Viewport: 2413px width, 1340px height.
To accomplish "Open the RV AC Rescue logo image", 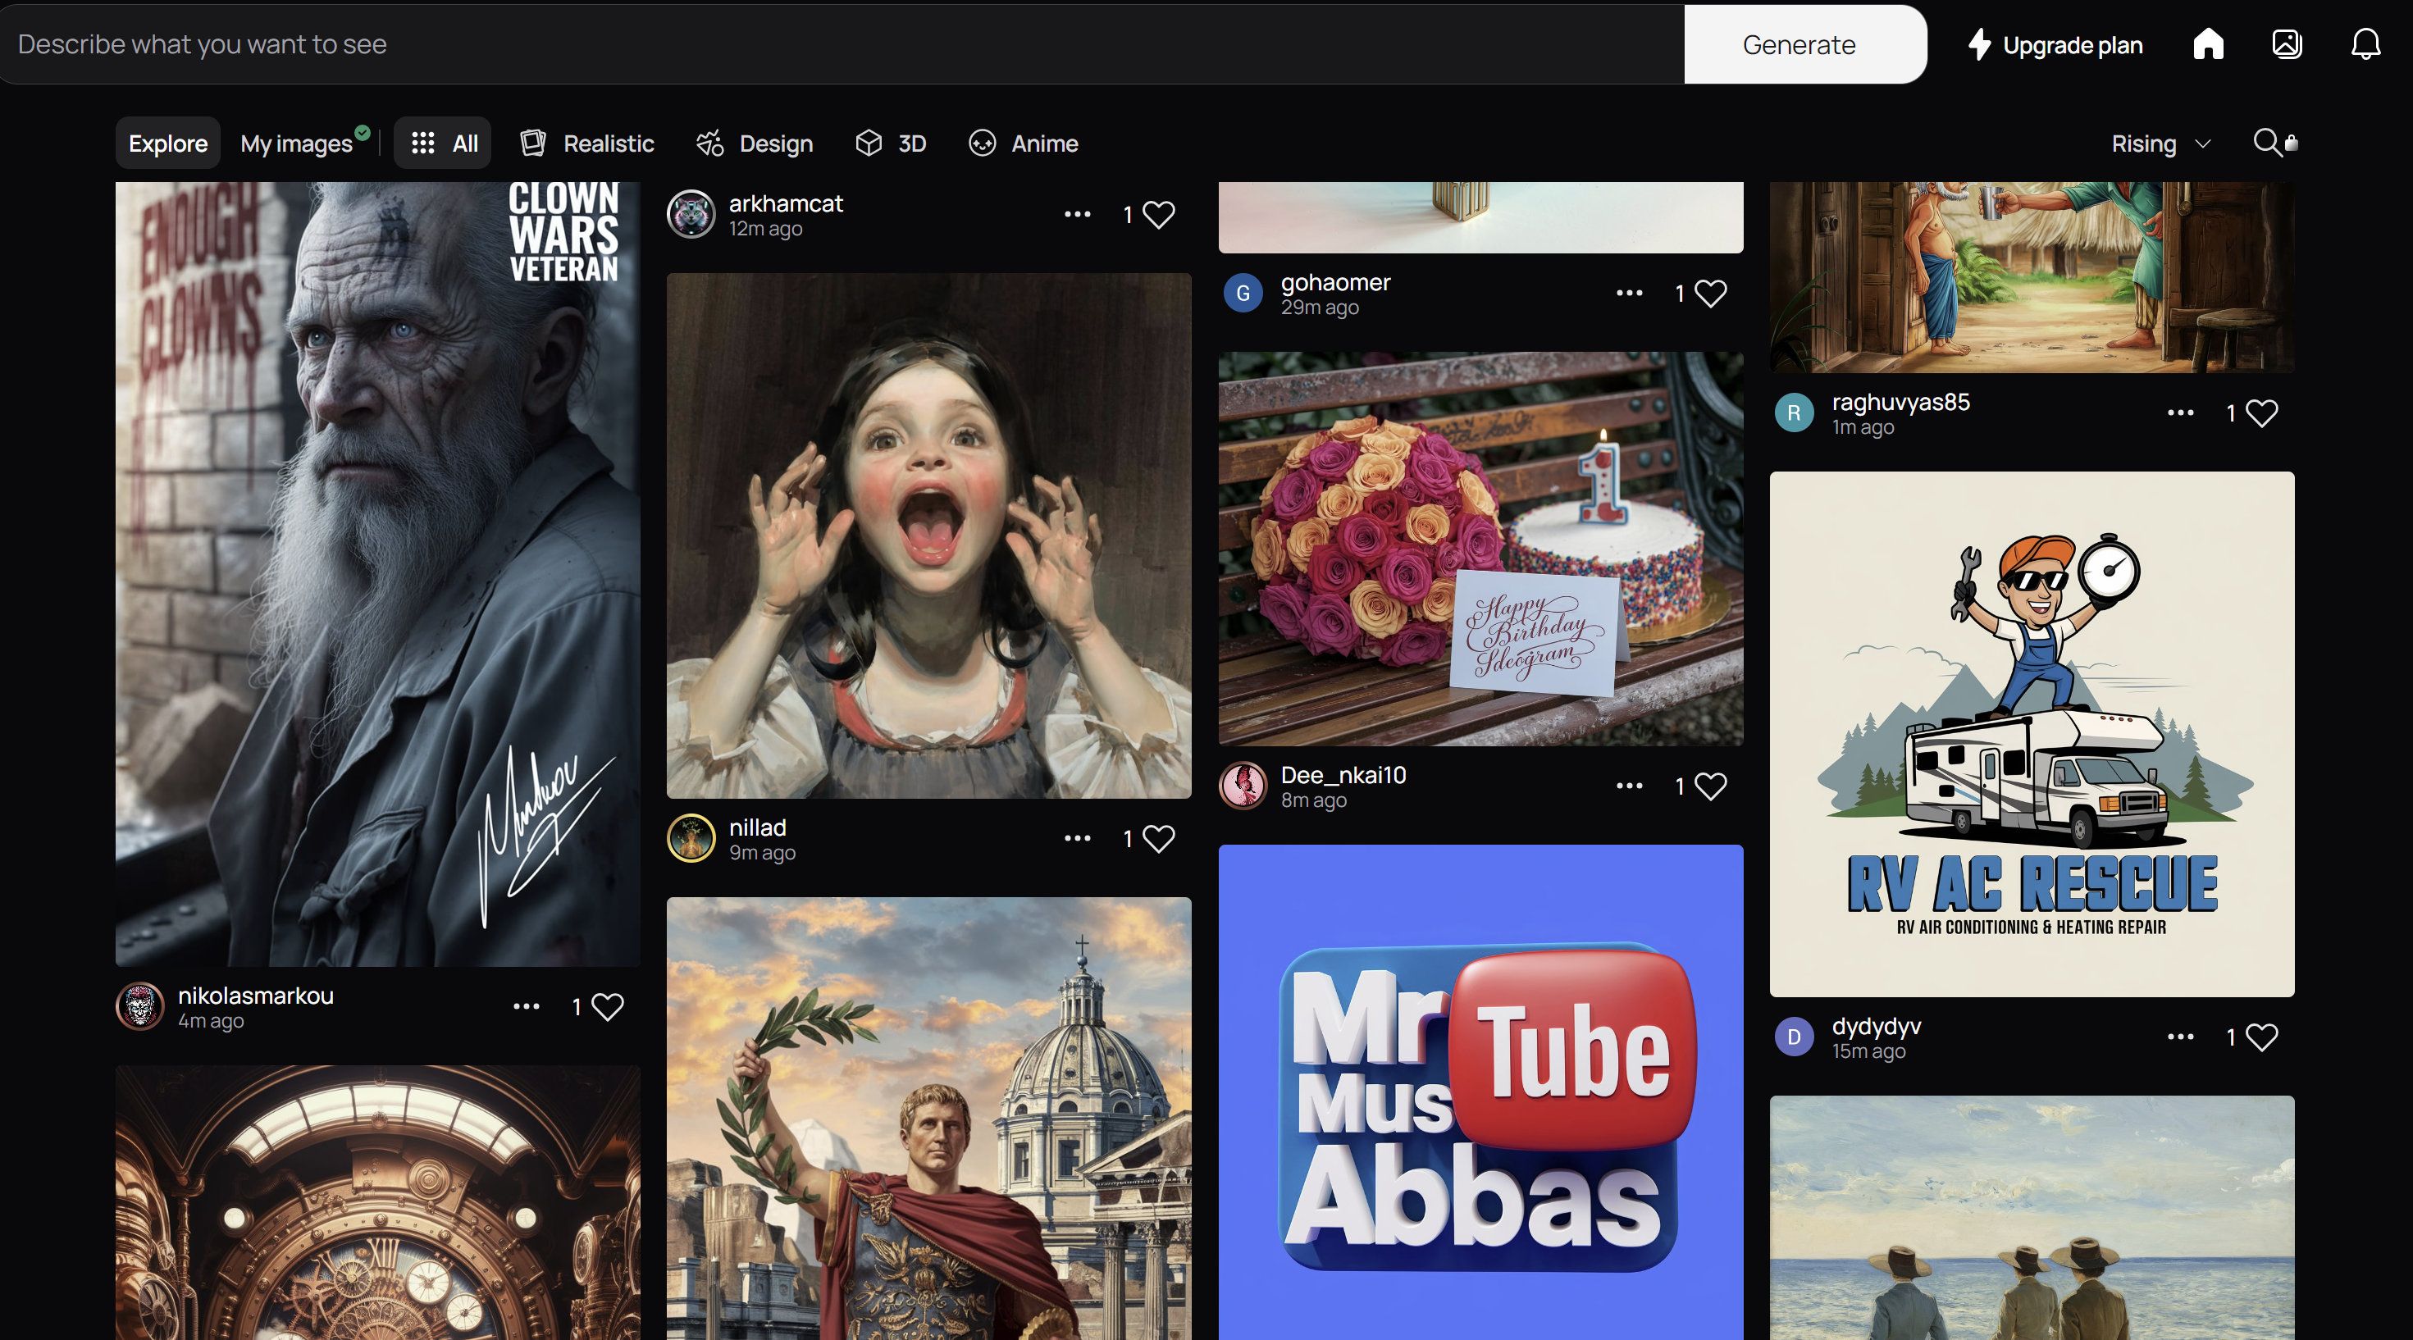I will pyautogui.click(x=2031, y=733).
